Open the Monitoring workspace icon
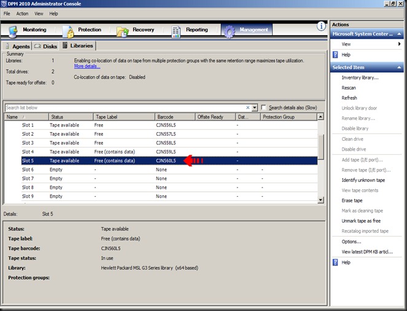407x311 pixels. 13,32
